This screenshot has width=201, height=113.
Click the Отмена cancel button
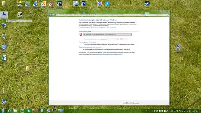tap(135, 103)
